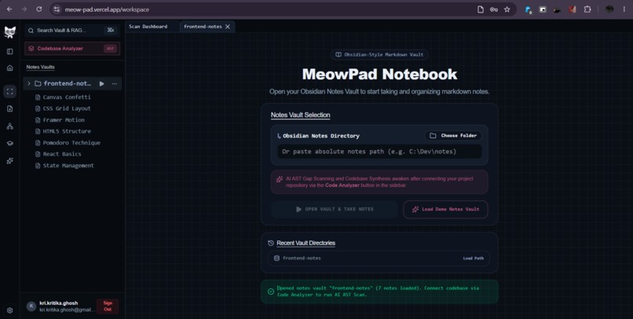Click database icon in recent frontend-notes row

pyautogui.click(x=276, y=258)
